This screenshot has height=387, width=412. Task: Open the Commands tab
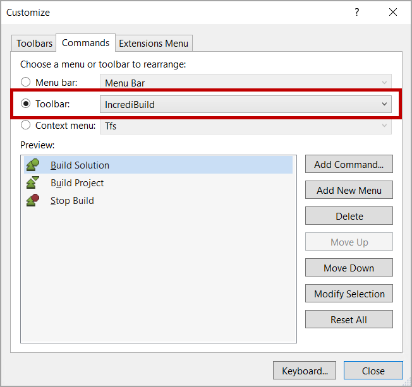[85, 43]
